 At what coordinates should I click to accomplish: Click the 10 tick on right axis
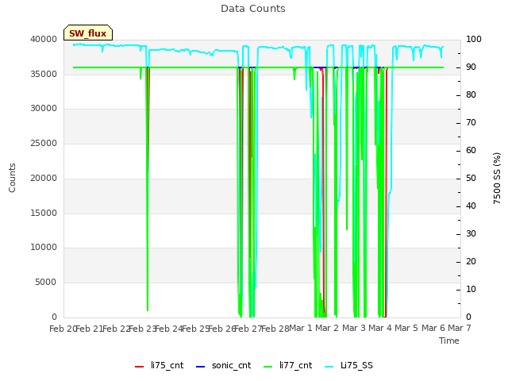[x=471, y=289]
